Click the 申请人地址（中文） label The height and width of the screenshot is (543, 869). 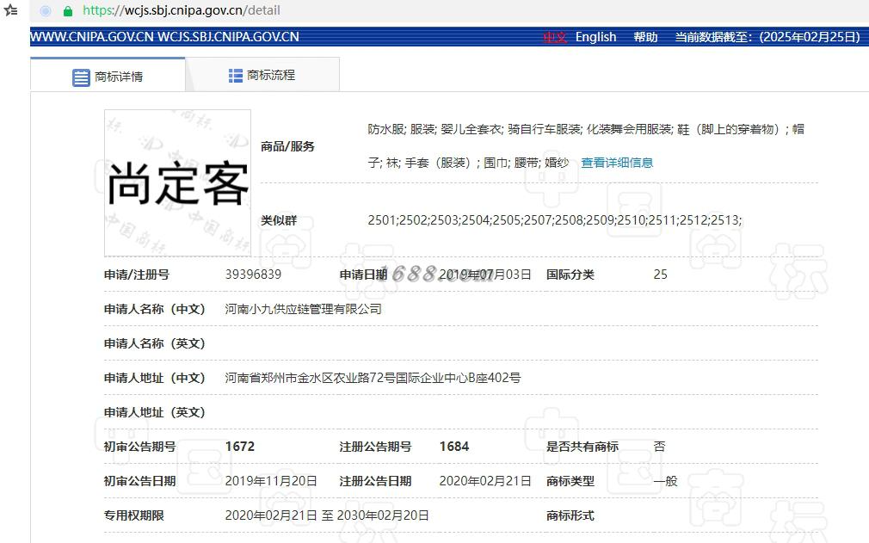click(155, 378)
